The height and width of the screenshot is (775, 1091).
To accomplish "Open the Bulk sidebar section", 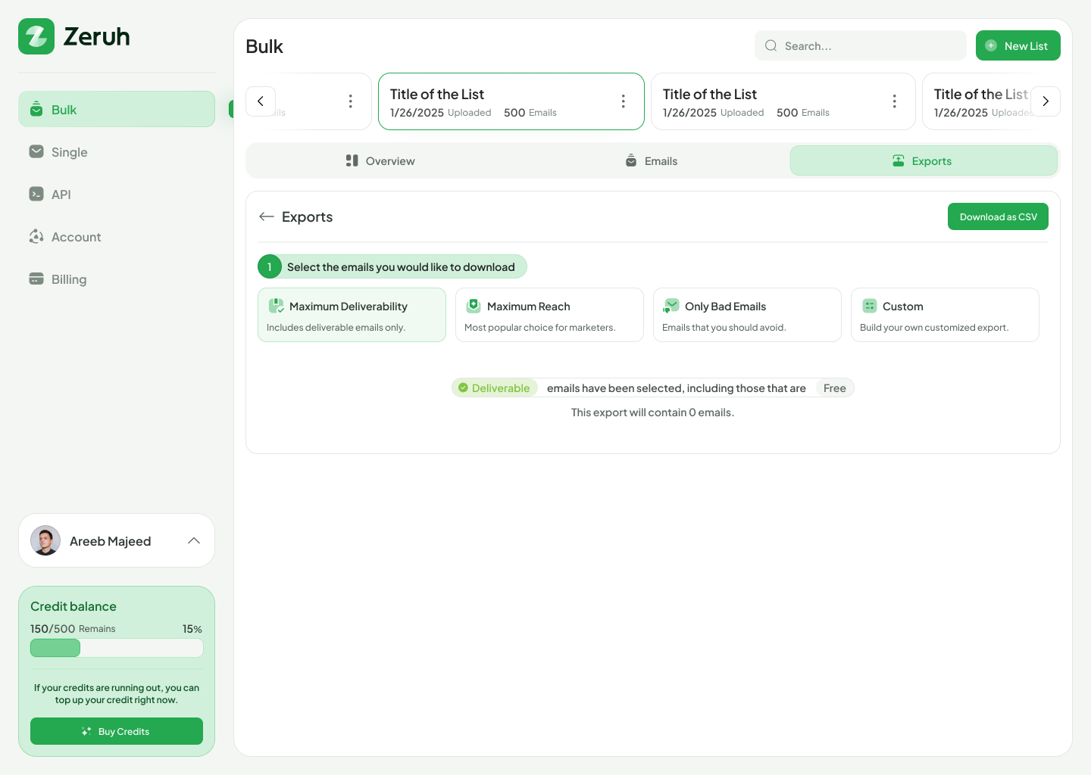I will pyautogui.click(x=117, y=109).
